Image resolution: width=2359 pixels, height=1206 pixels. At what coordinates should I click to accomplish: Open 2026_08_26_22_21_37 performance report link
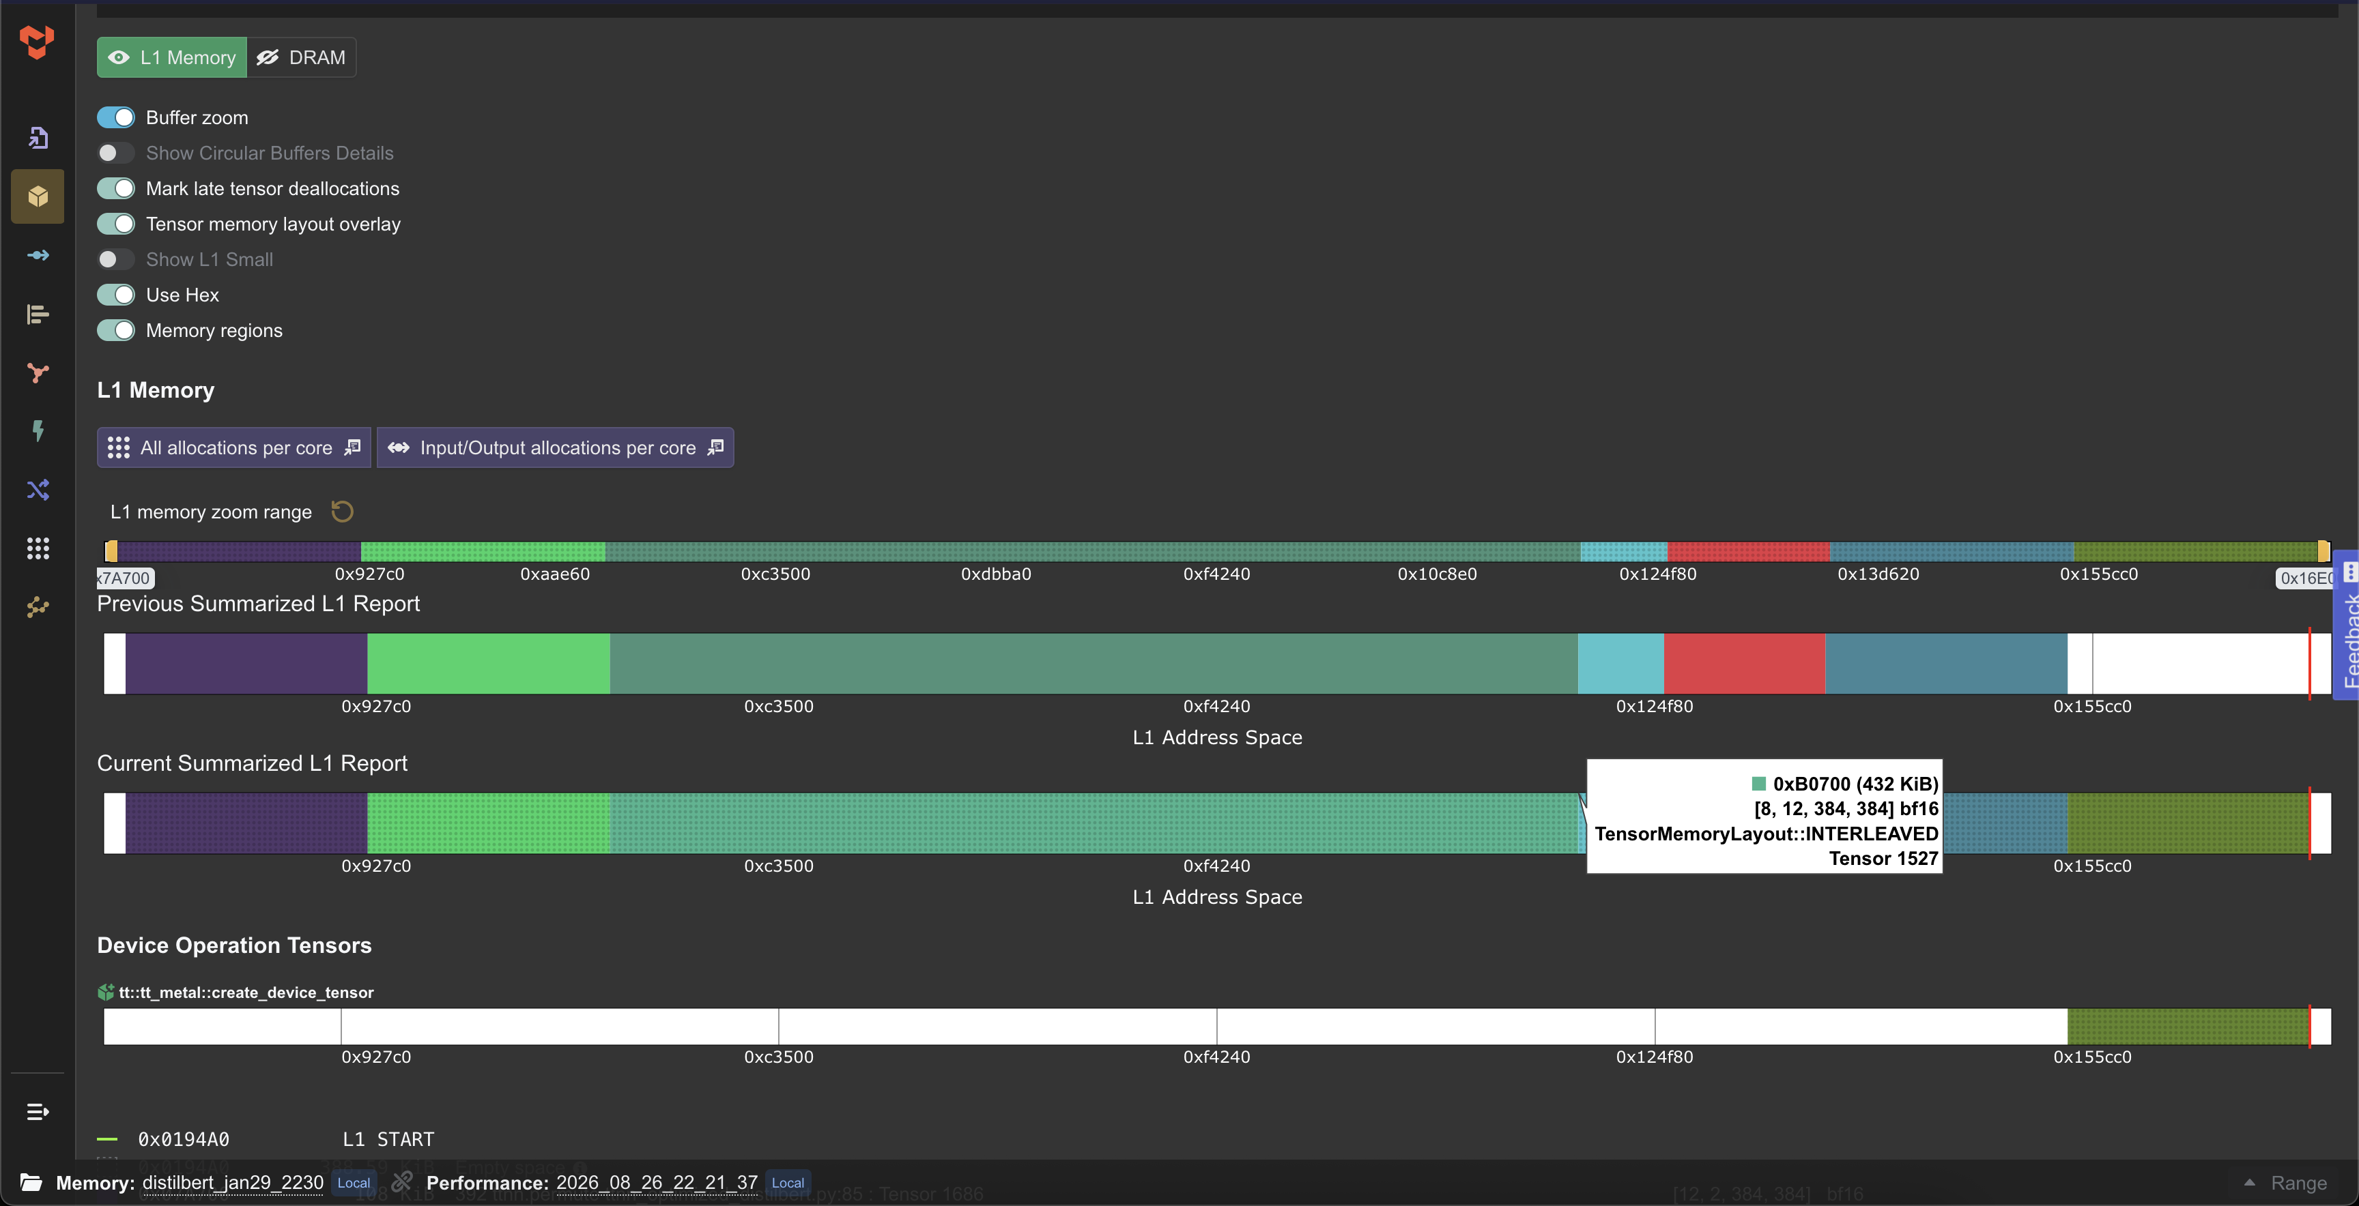pyautogui.click(x=657, y=1182)
